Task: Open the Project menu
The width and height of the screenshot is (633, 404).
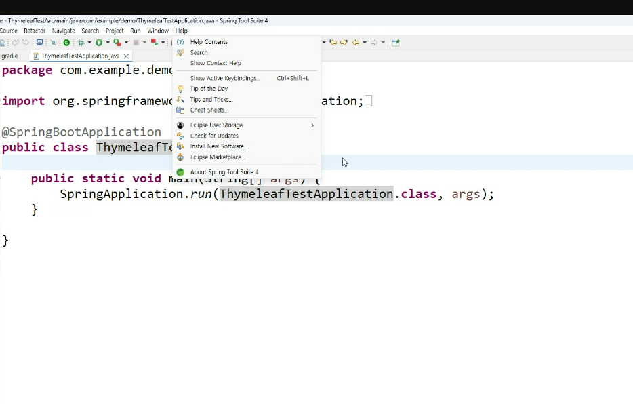Action: [x=115, y=31]
